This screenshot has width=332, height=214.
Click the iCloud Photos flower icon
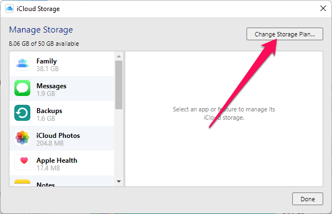pyautogui.click(x=22, y=137)
